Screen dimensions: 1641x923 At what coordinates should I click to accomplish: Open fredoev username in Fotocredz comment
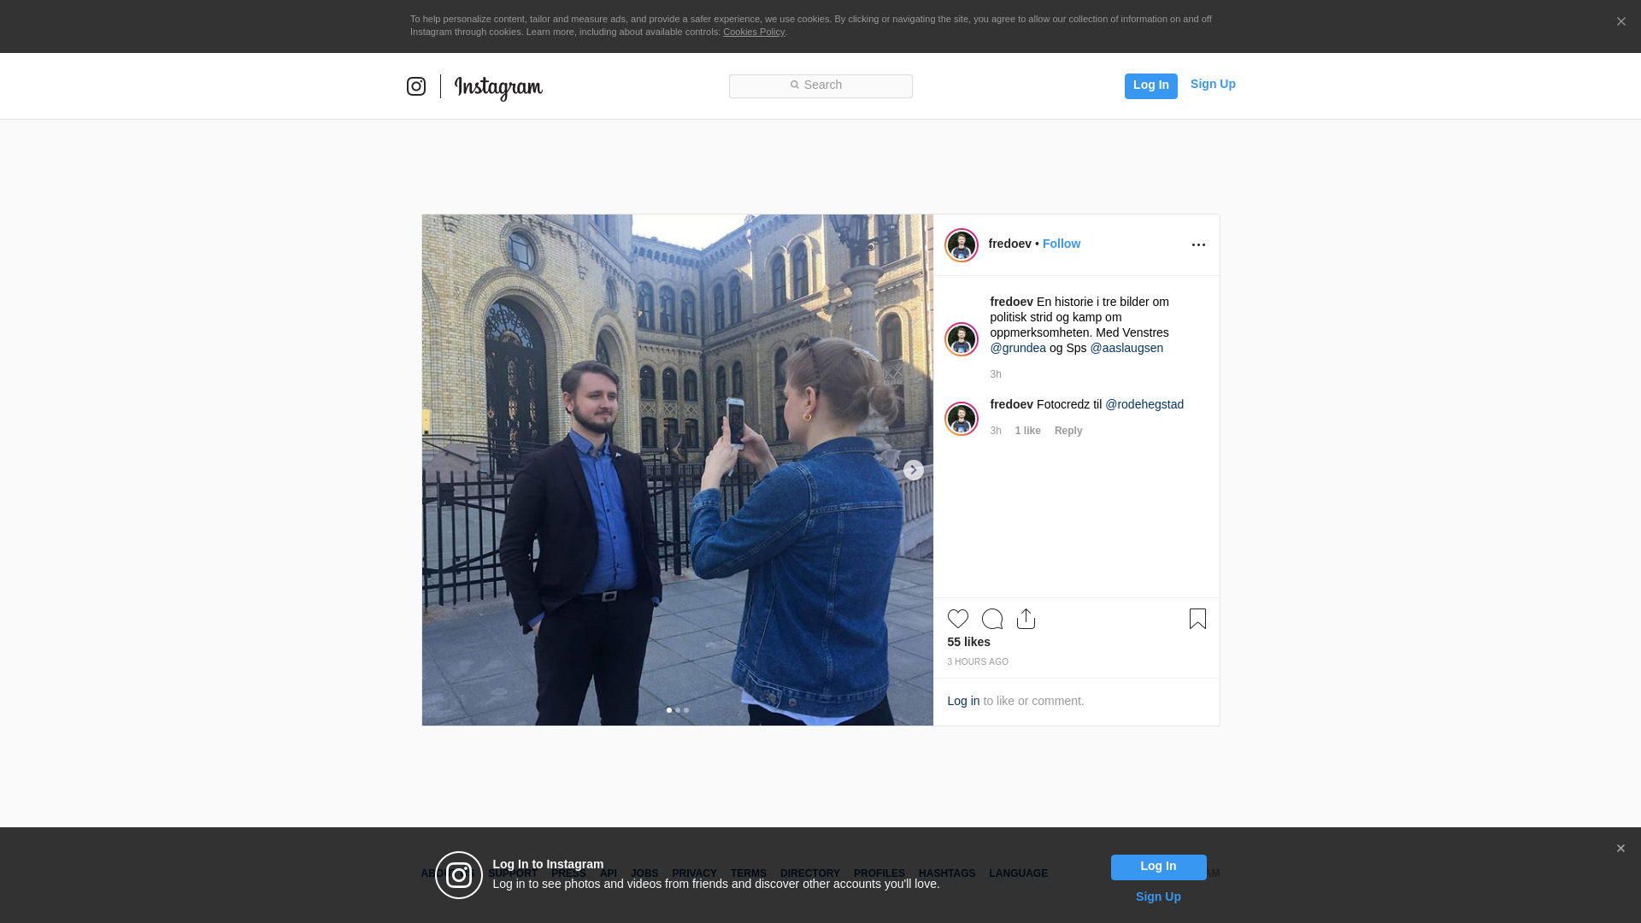pyautogui.click(x=1011, y=404)
